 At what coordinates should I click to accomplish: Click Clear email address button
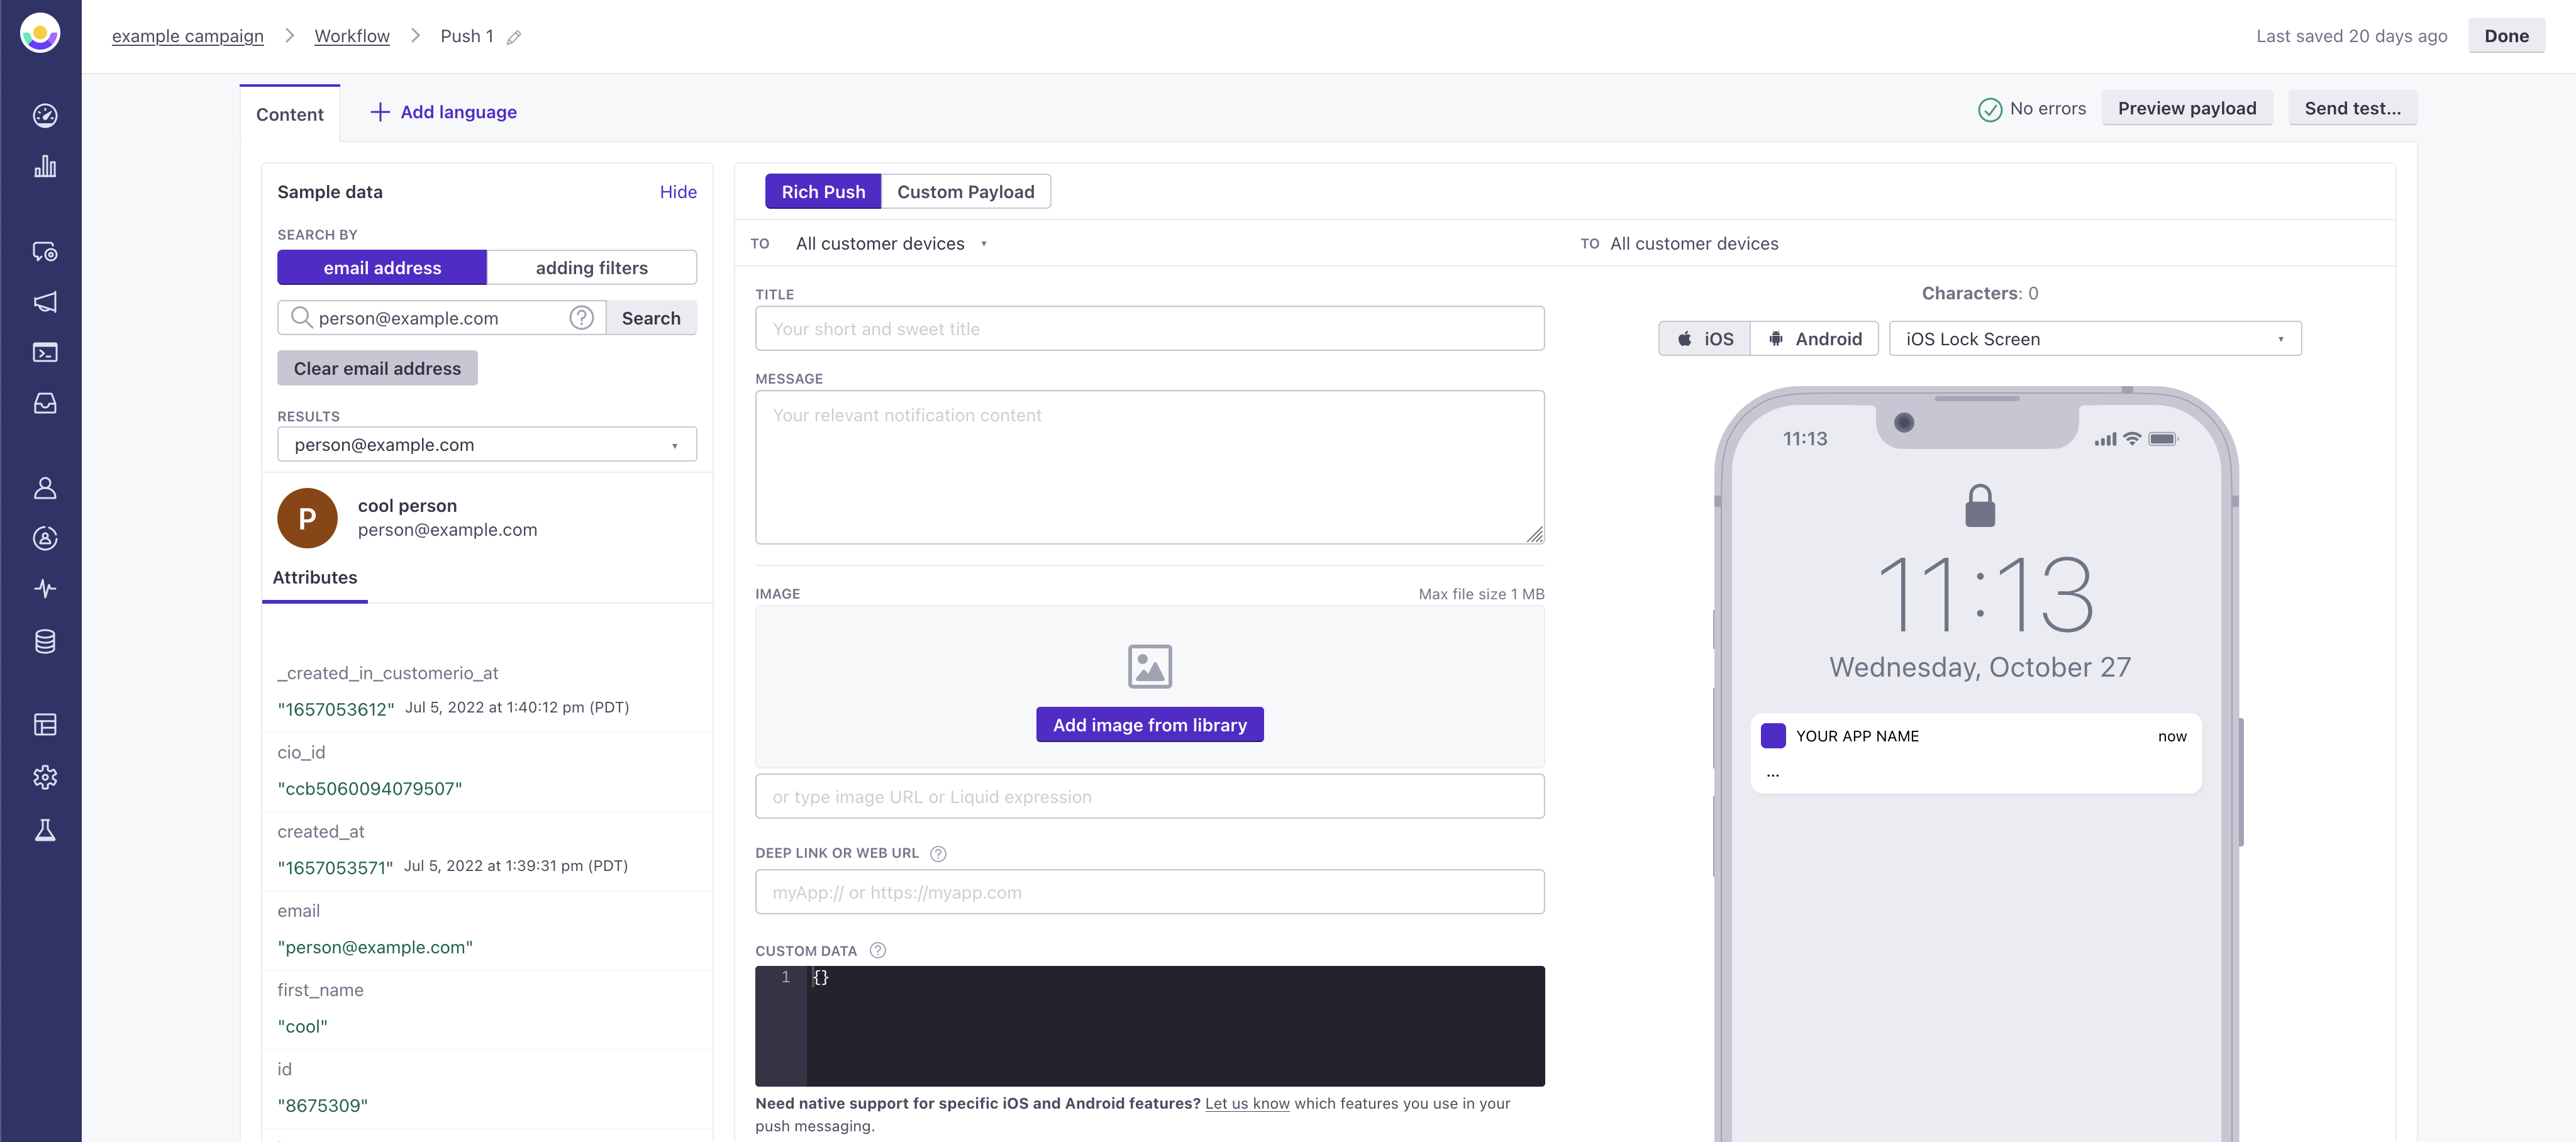[x=376, y=368]
